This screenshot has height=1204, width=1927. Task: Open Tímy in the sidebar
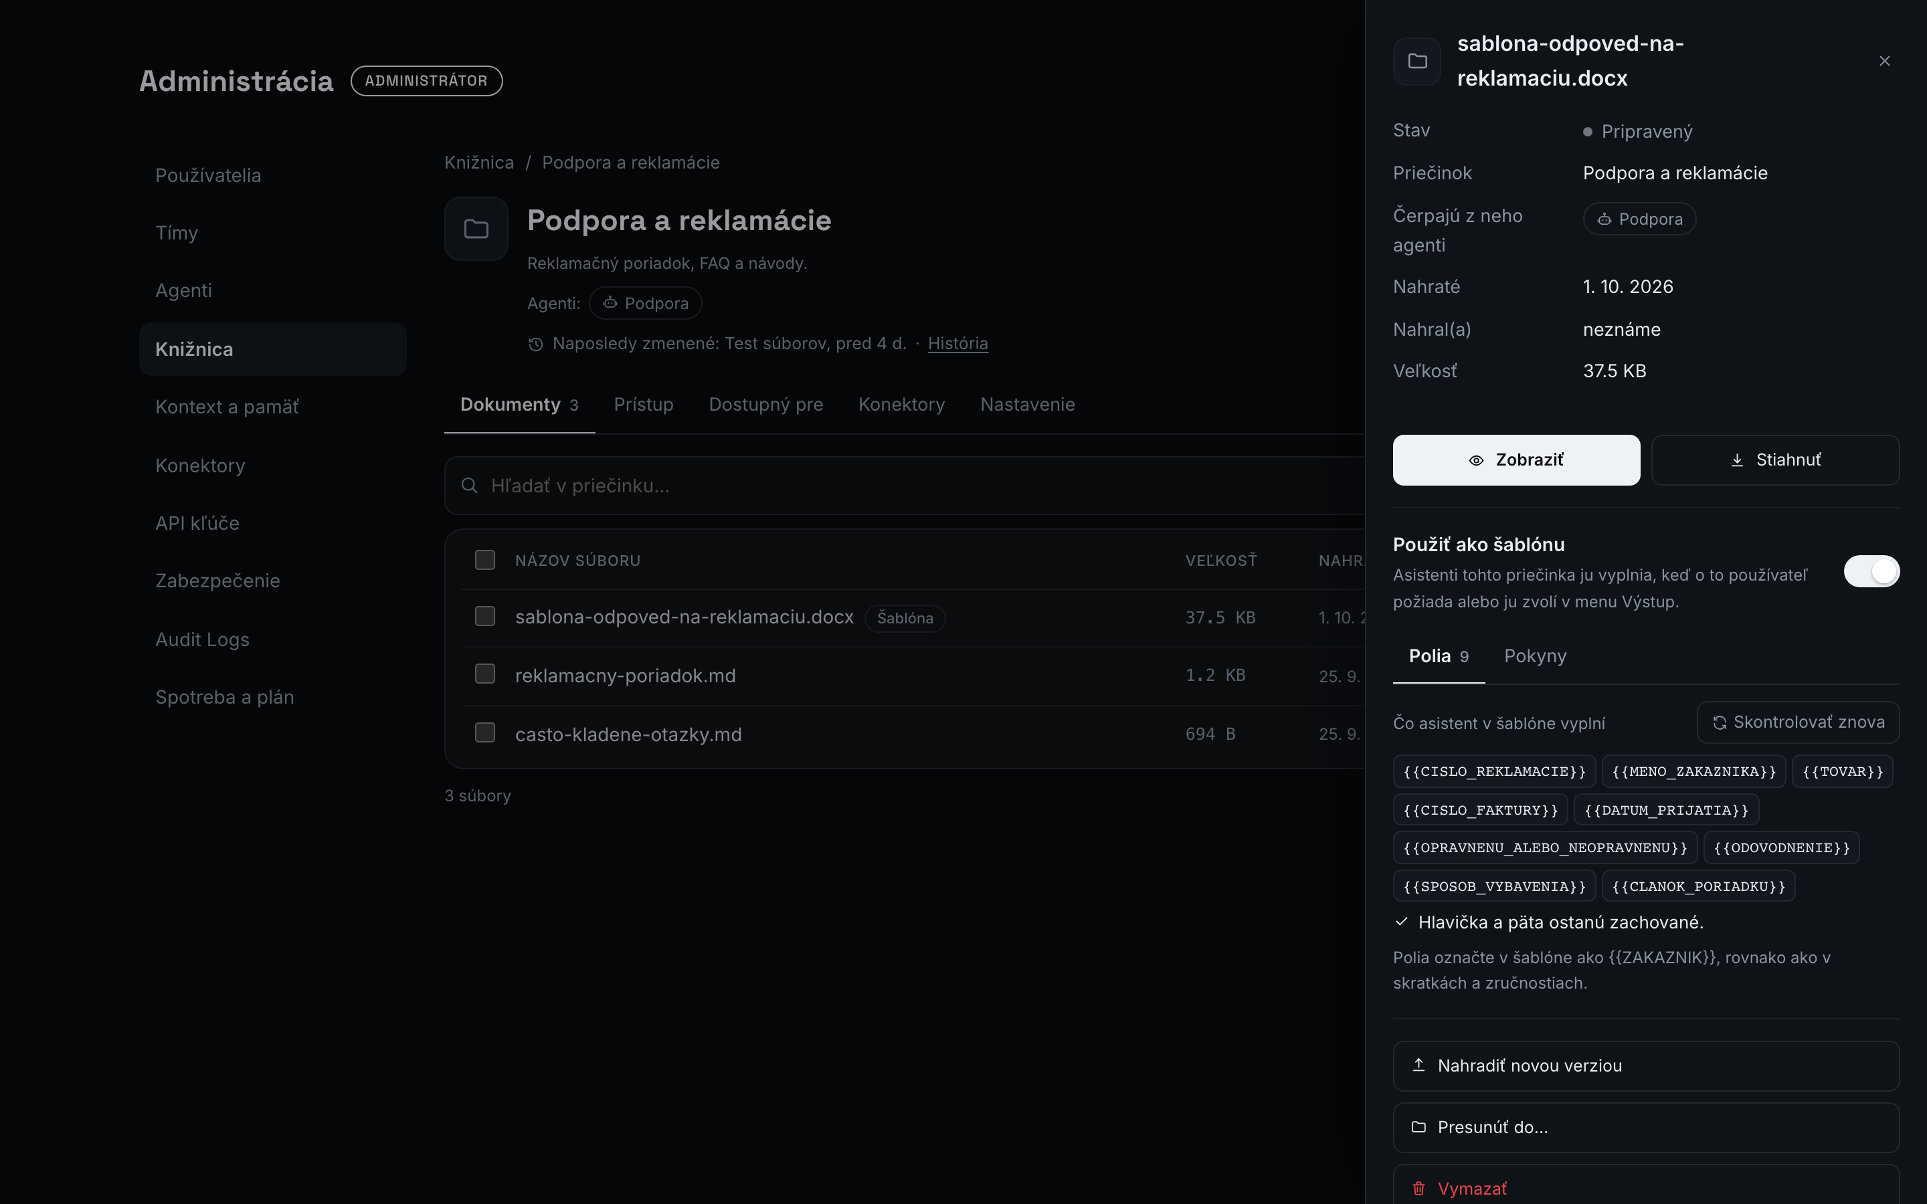(272, 233)
